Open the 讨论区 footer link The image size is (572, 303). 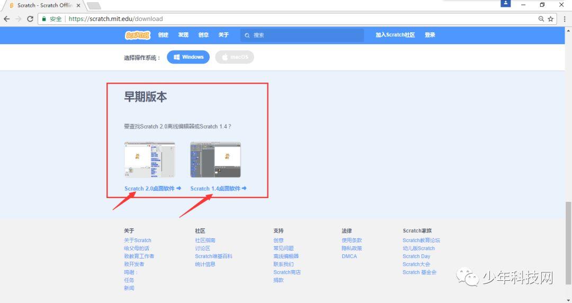click(202, 248)
